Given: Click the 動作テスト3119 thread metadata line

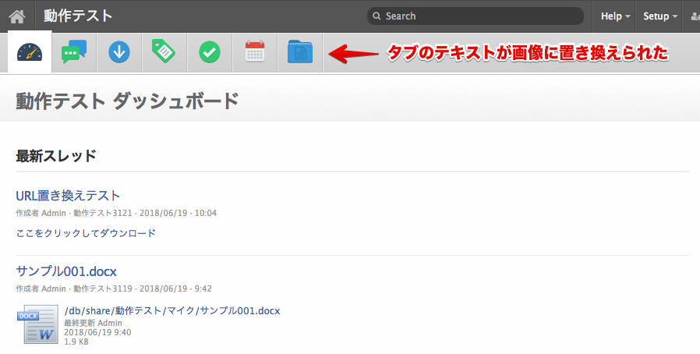Looking at the screenshot, I should (114, 289).
